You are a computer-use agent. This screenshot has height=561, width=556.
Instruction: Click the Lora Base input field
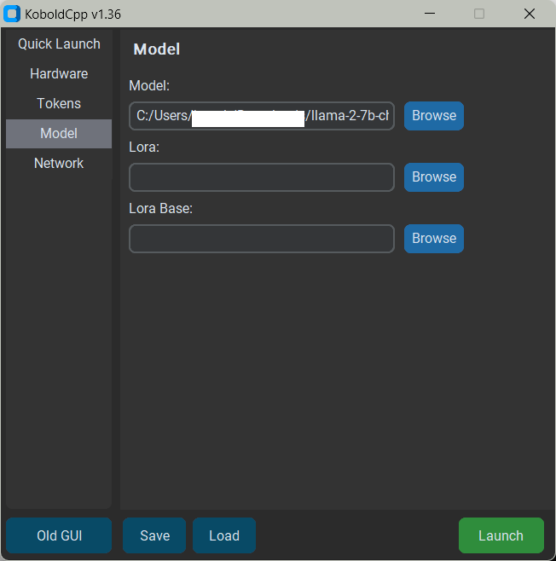[262, 239]
